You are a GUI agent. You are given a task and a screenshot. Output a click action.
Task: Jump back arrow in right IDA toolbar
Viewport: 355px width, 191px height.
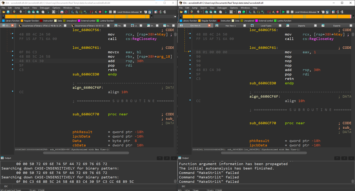[191, 12]
